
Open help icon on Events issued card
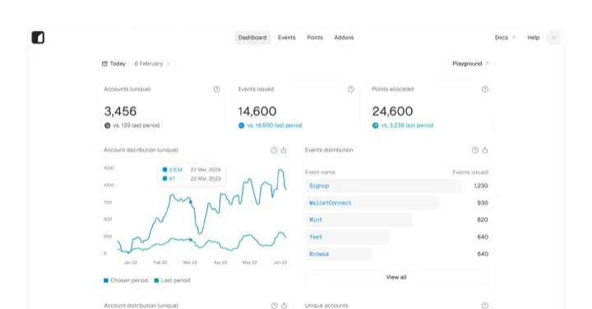(x=351, y=89)
